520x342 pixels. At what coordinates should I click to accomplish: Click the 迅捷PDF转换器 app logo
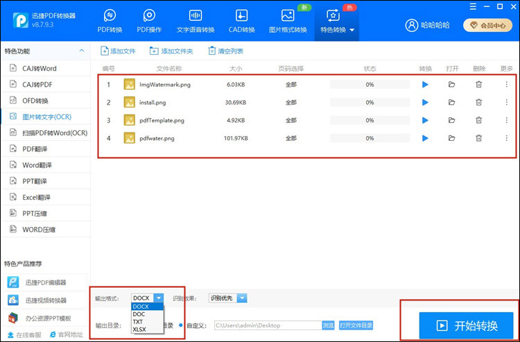pyautogui.click(x=21, y=20)
